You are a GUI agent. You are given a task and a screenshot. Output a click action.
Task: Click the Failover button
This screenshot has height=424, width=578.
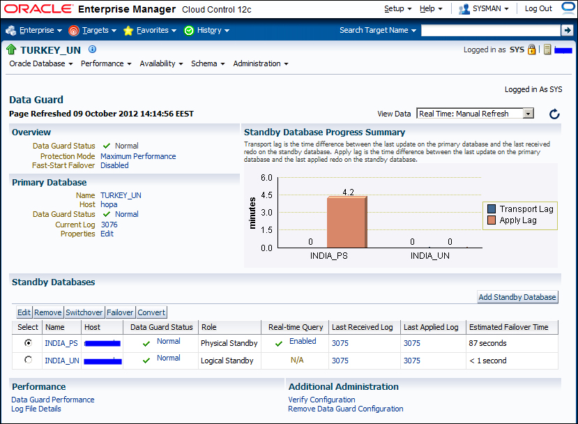120,312
